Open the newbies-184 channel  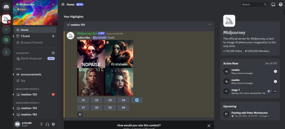(x=35, y=115)
